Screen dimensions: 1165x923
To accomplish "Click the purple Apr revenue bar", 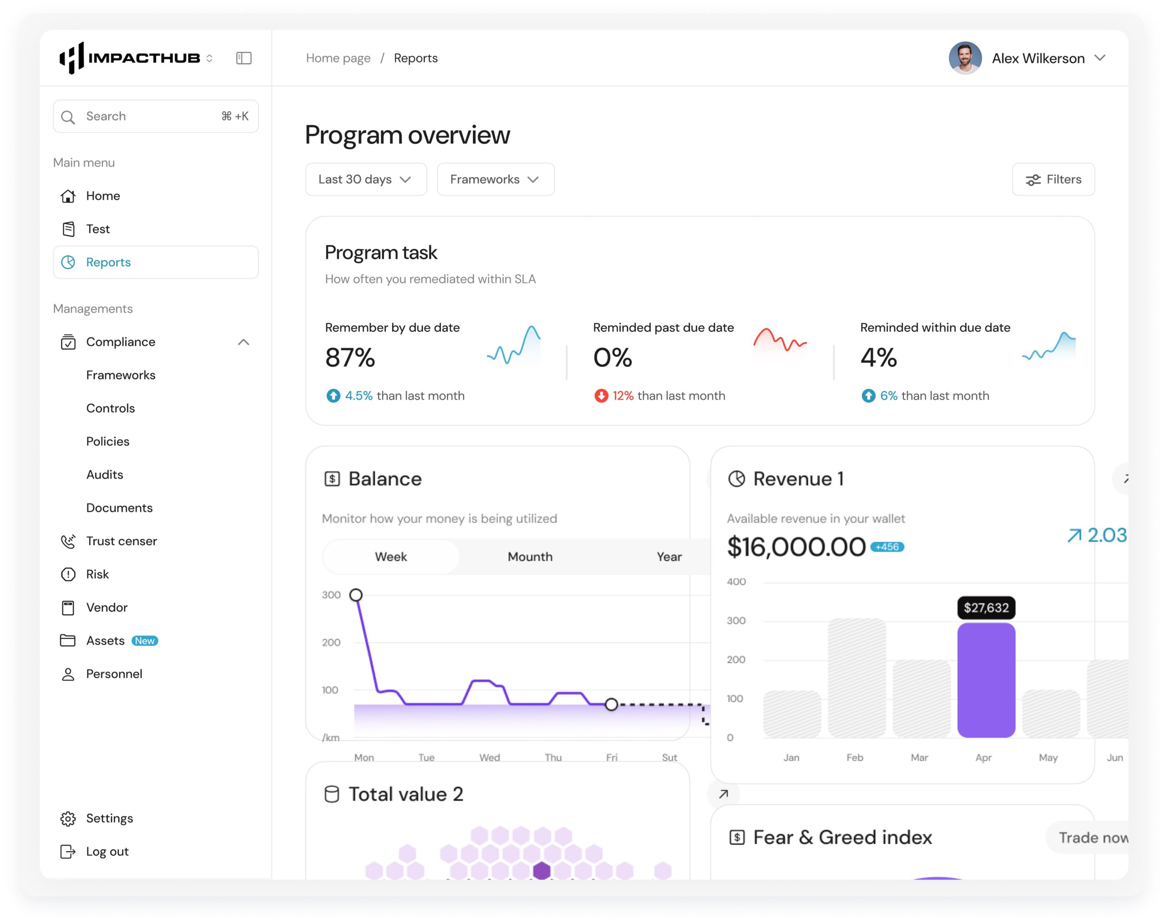I will 986,680.
